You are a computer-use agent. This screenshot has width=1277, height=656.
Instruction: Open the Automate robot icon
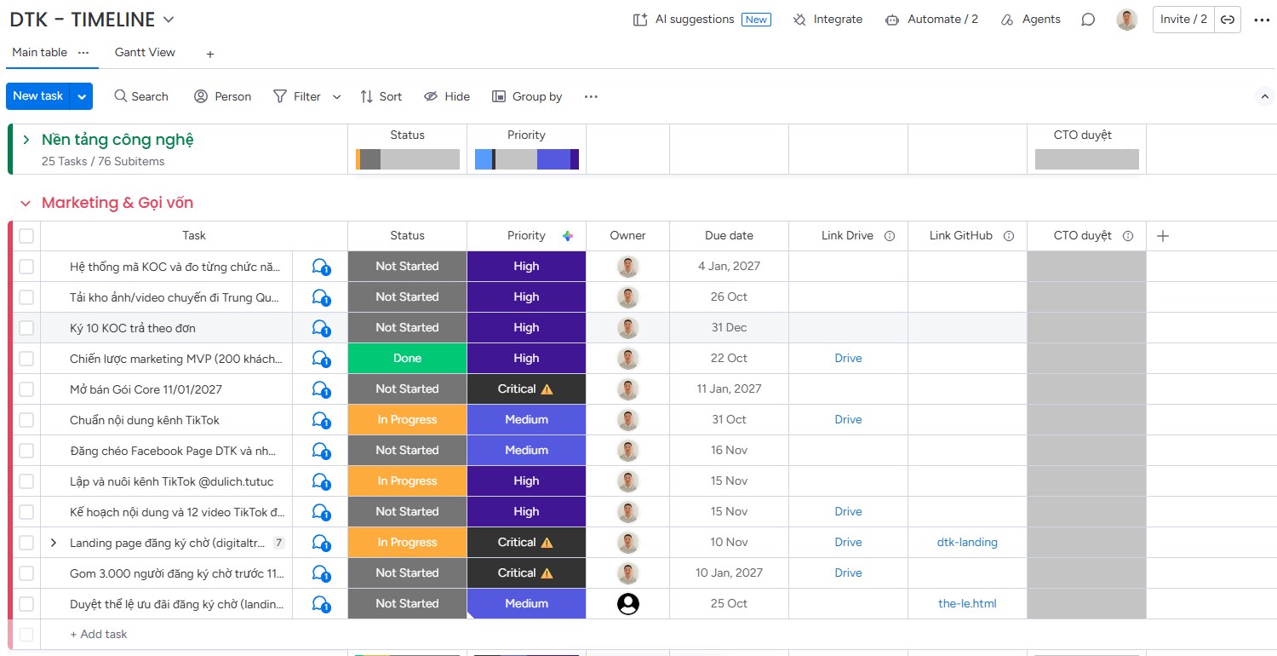[x=892, y=20]
